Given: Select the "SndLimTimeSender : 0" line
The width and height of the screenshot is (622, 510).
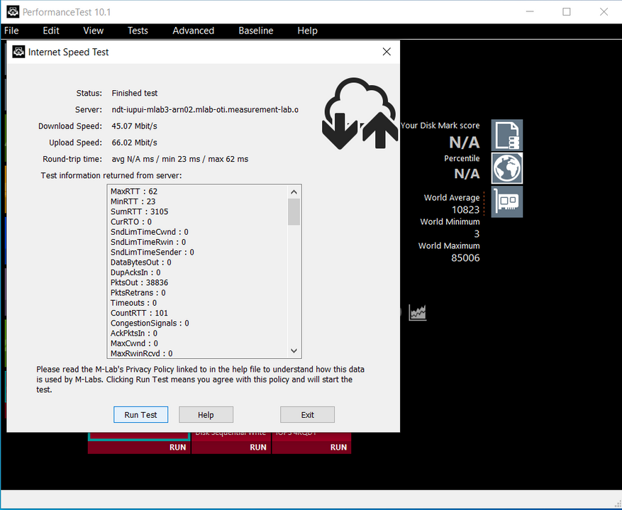Looking at the screenshot, I should [x=152, y=253].
